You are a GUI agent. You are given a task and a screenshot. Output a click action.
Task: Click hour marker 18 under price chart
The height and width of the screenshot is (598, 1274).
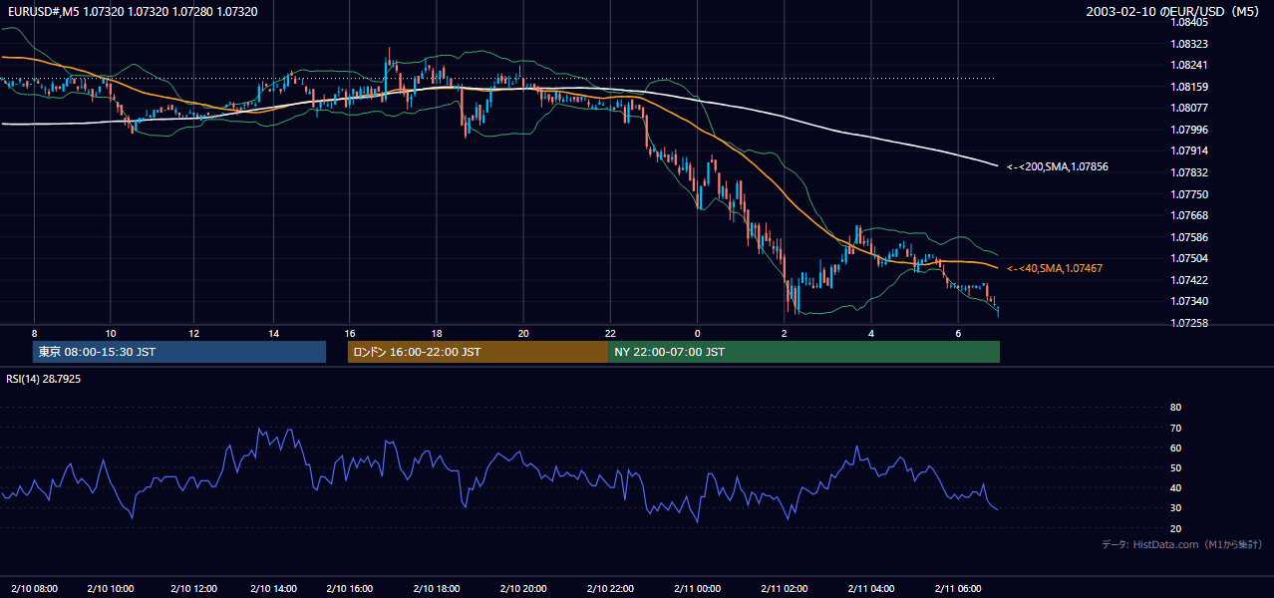pos(437,333)
